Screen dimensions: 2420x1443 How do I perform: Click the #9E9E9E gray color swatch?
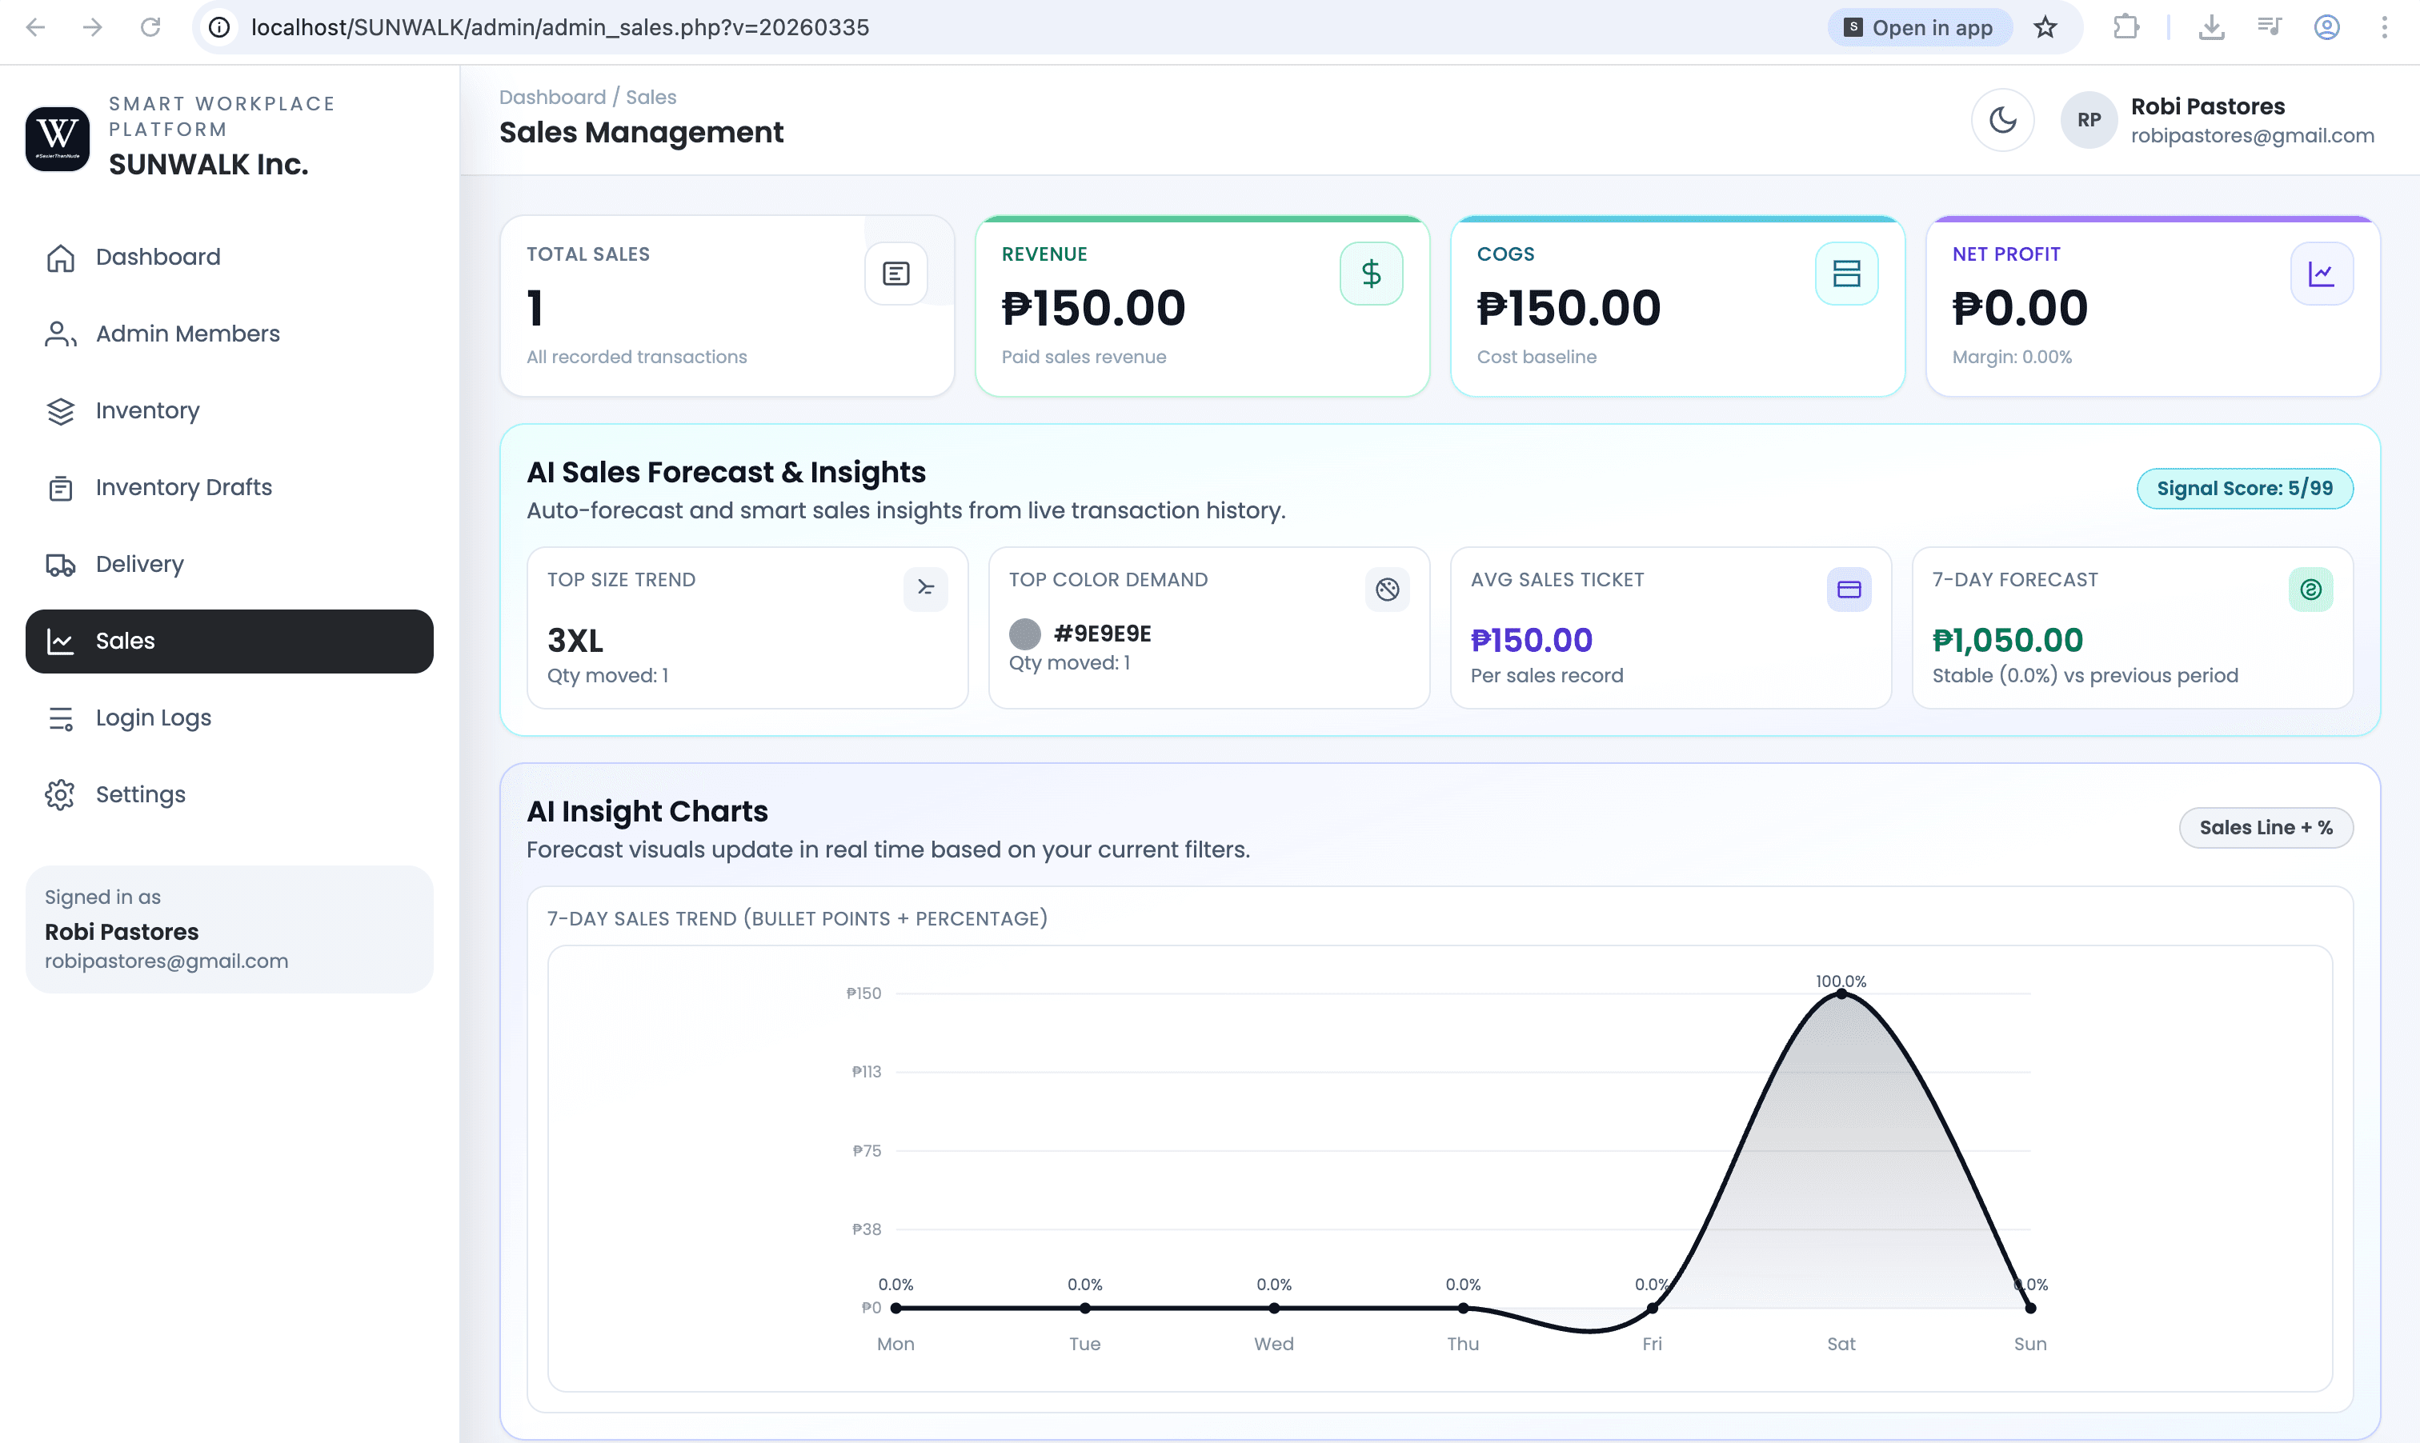tap(1024, 634)
